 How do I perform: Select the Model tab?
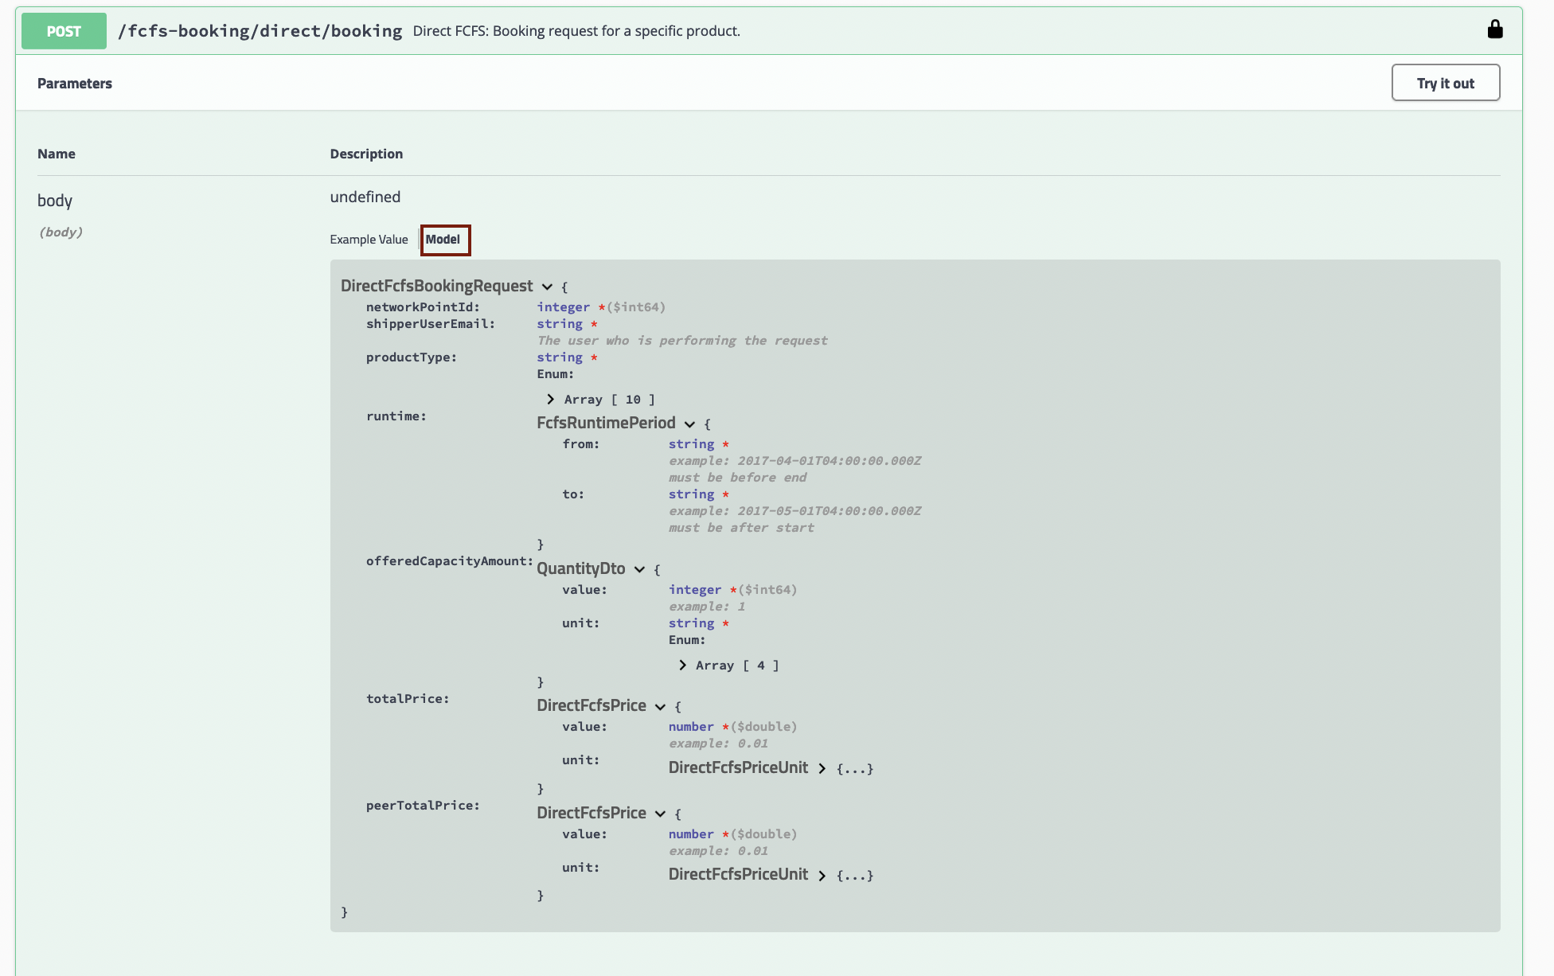tap(443, 240)
